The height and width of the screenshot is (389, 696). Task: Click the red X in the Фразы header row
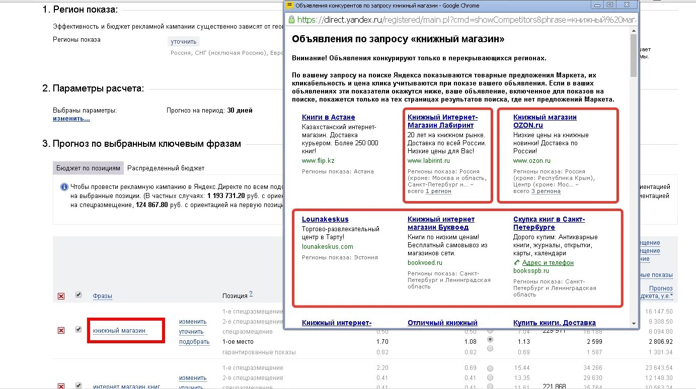pyautogui.click(x=61, y=297)
